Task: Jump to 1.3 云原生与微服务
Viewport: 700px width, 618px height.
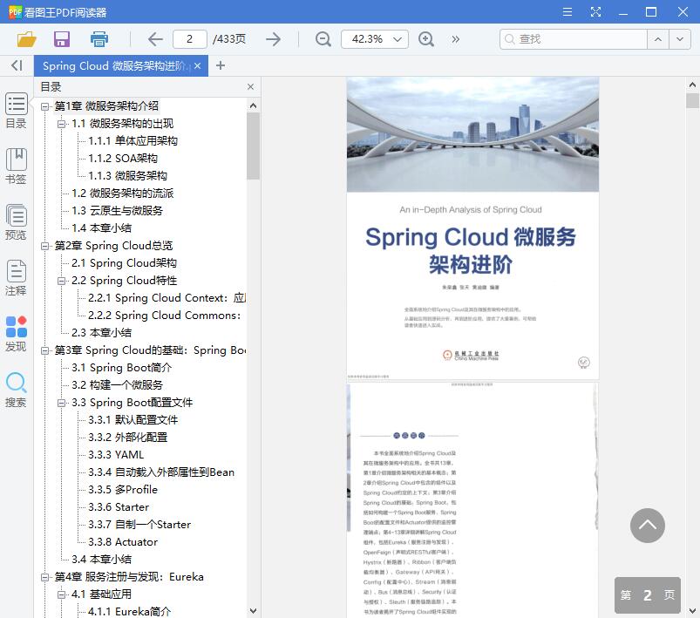Action: pos(117,210)
